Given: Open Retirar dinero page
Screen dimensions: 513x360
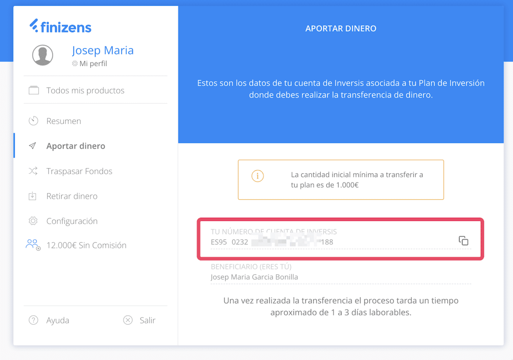Looking at the screenshot, I should tap(72, 196).
